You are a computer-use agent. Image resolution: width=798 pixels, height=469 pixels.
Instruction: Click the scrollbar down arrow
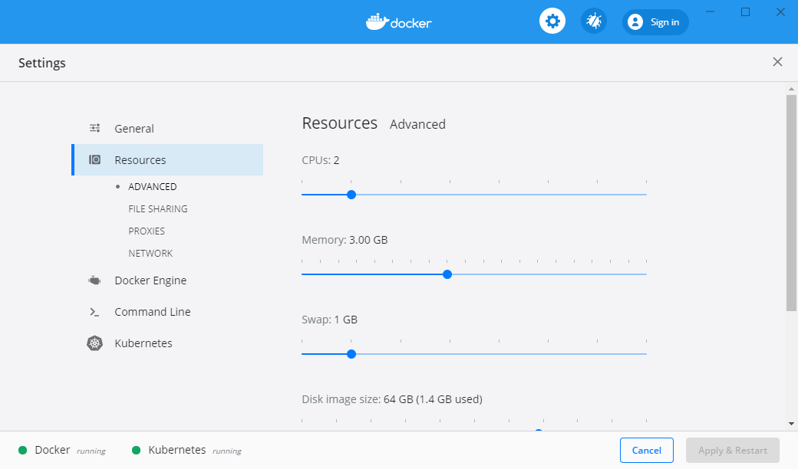pos(791,423)
